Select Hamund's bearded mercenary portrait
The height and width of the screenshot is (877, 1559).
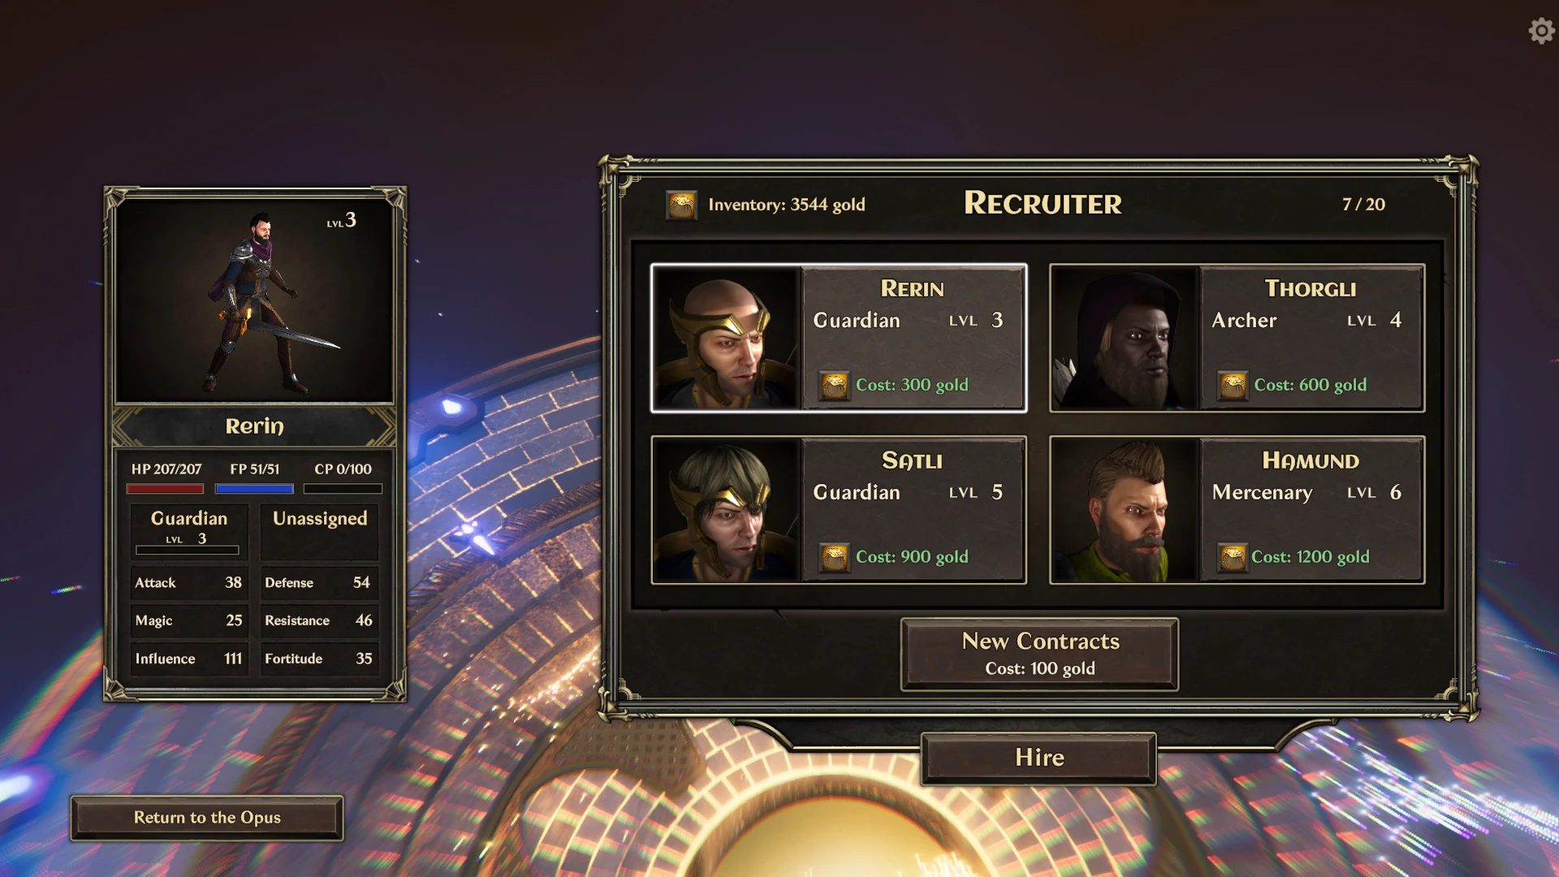pyautogui.click(x=1125, y=510)
